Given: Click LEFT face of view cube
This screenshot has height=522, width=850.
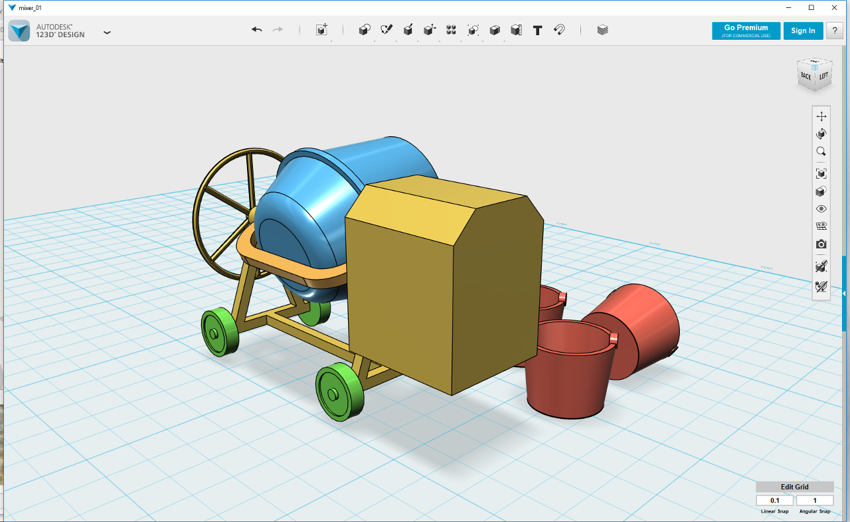Looking at the screenshot, I should (x=823, y=76).
